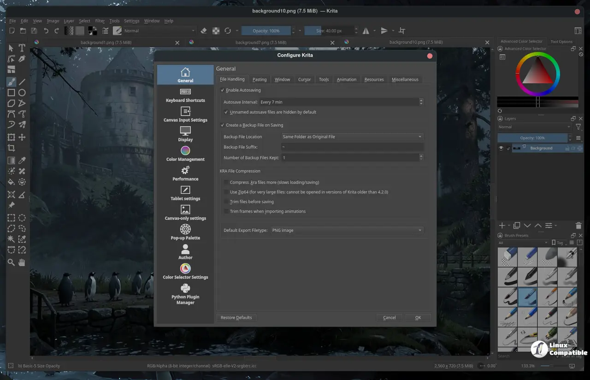Select the Crop tool in toolbox
Image resolution: width=590 pixels, height=380 pixels.
coord(11,148)
